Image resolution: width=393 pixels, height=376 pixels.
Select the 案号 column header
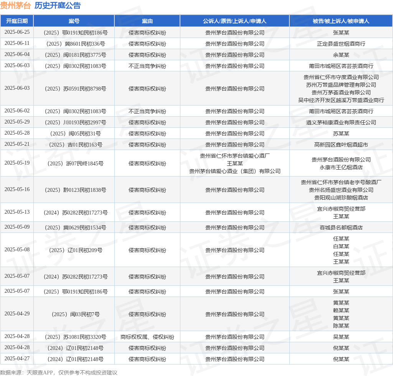74,21
